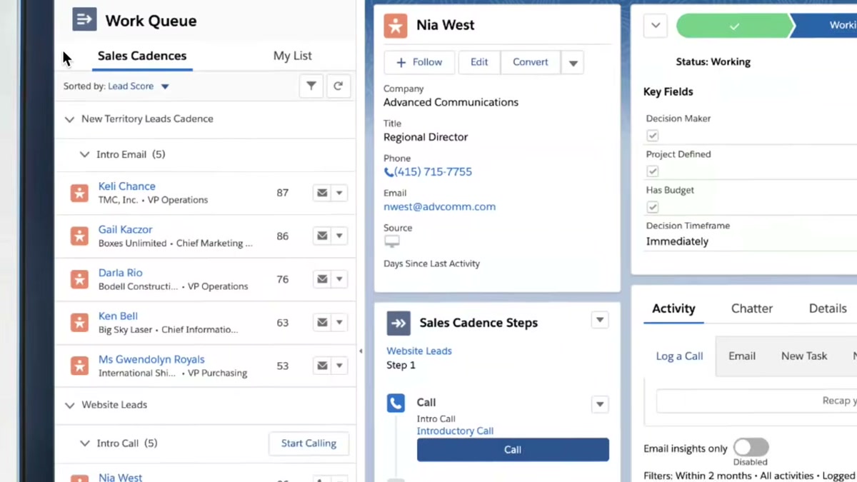Collapse the side panel with splitter arrow
Screen dimensions: 857x482
[361, 351]
